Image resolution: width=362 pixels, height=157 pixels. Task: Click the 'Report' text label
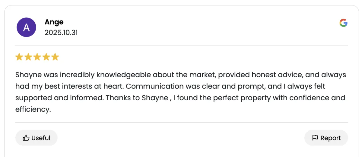point(331,138)
